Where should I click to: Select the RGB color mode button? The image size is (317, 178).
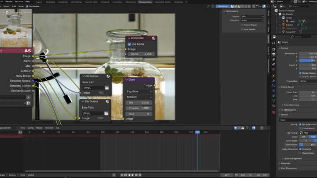[x=313, y=137]
